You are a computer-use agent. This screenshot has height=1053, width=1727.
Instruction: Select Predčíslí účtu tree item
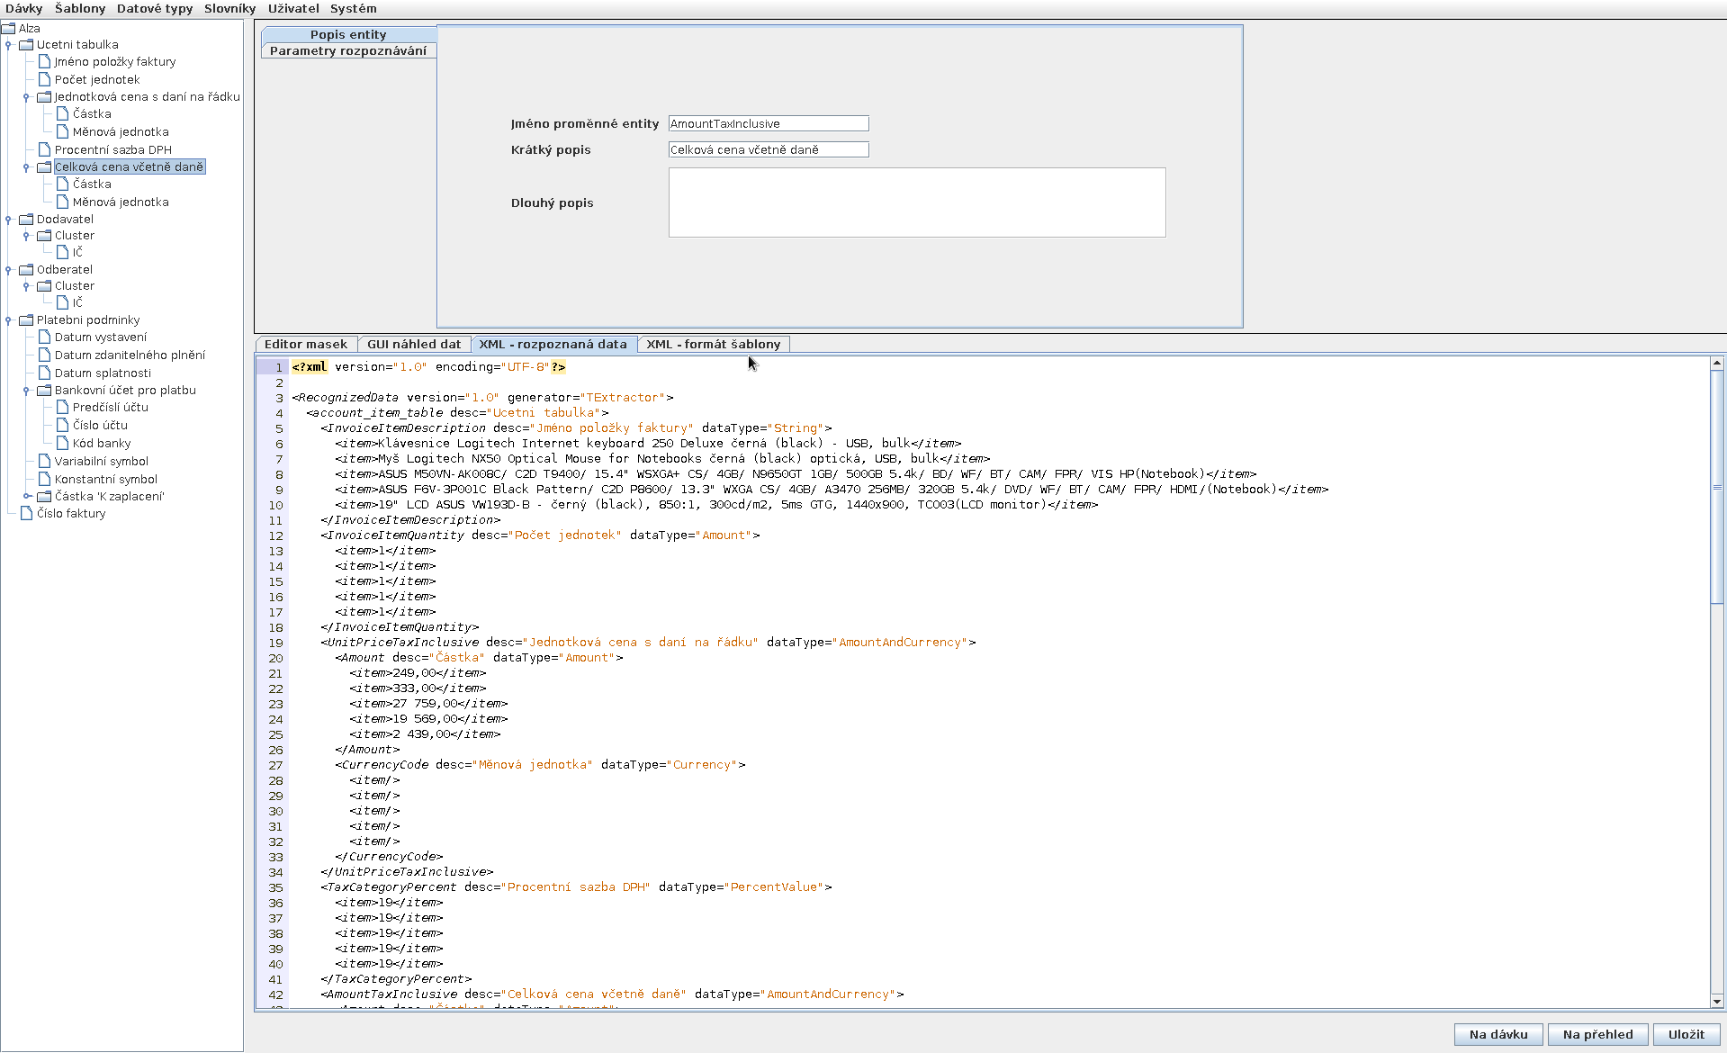111,407
